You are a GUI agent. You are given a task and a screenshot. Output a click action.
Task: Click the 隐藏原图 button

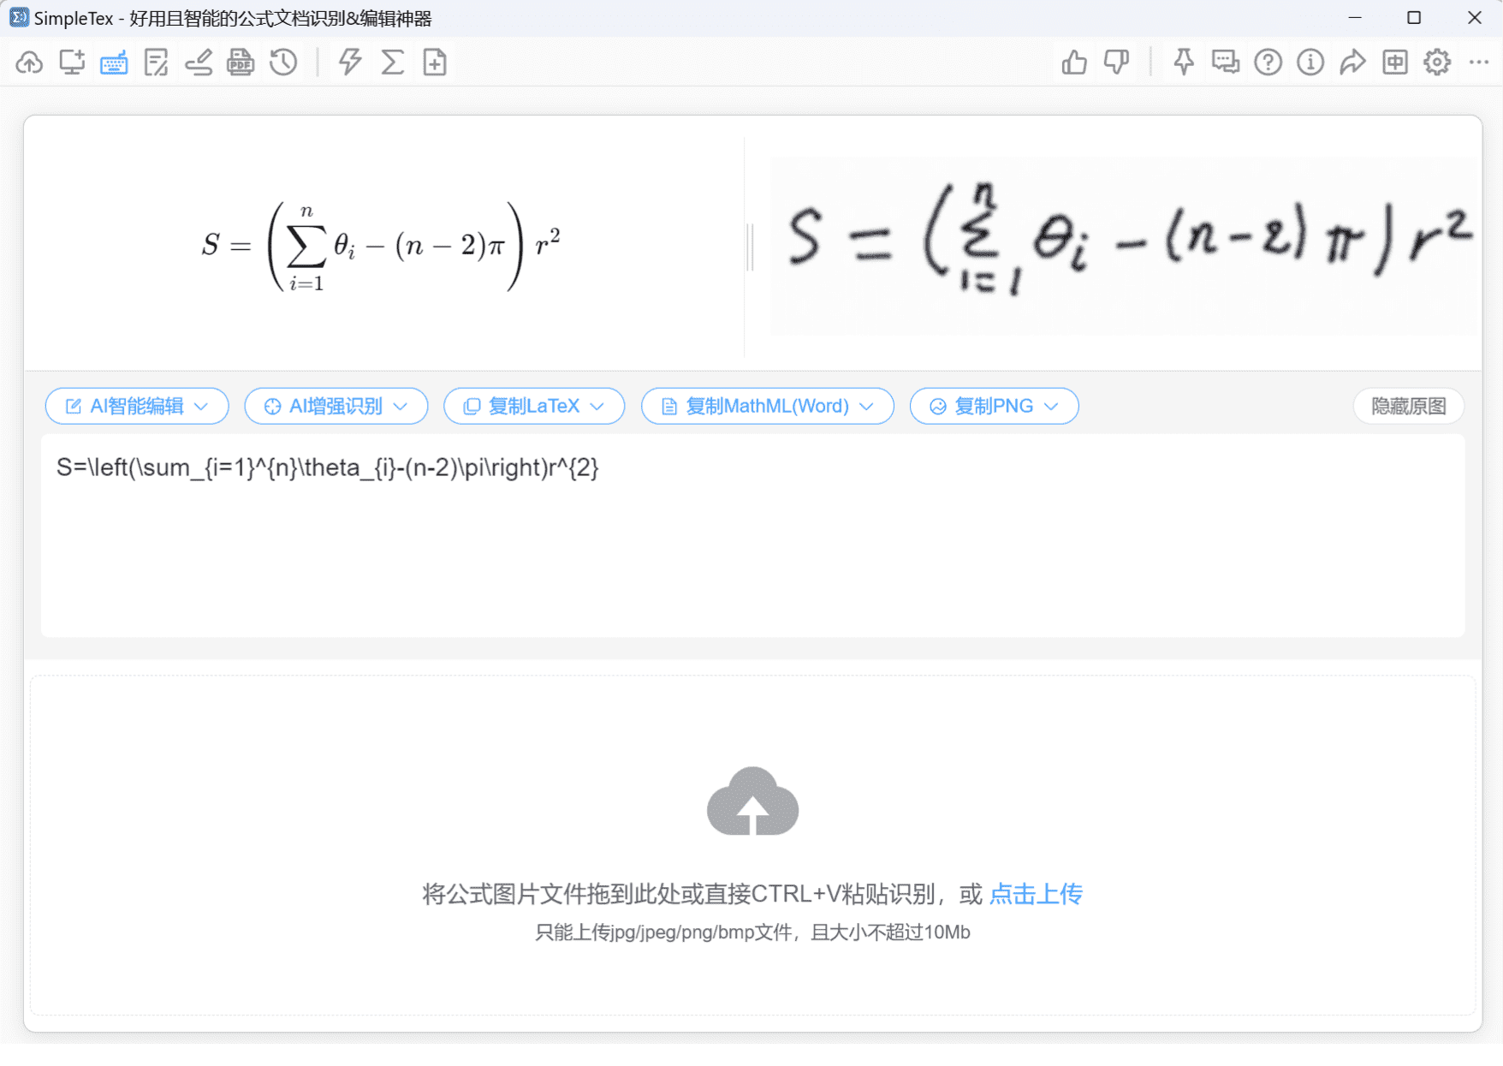tap(1407, 406)
